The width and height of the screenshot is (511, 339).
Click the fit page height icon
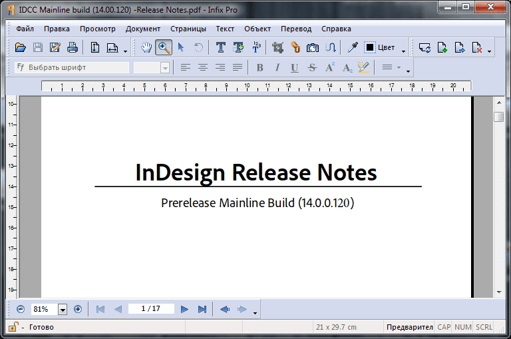(95, 48)
